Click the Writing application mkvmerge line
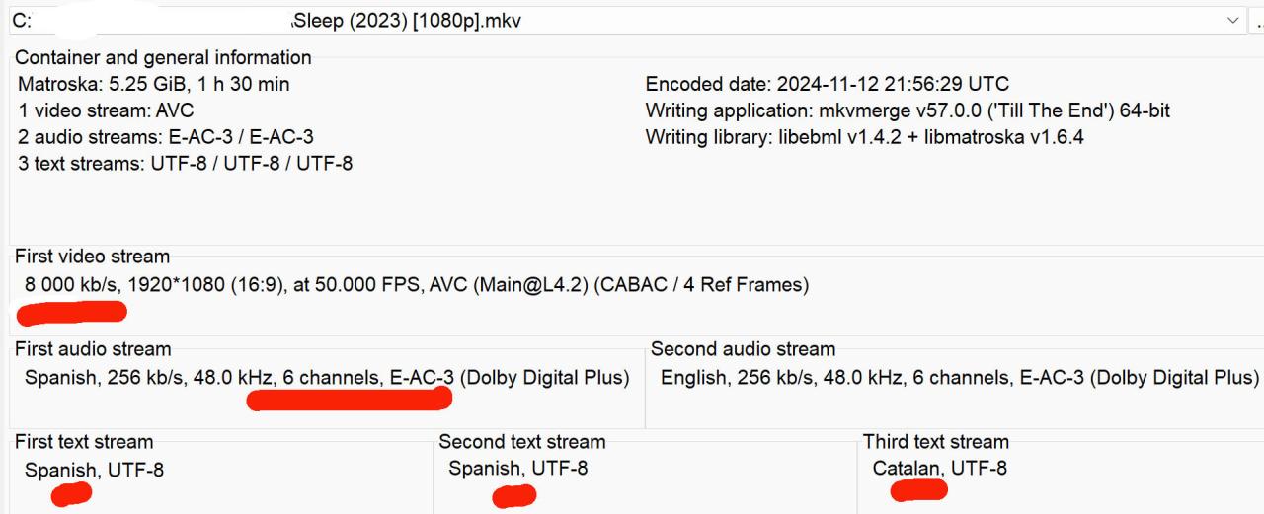The width and height of the screenshot is (1264, 514). pos(907,110)
